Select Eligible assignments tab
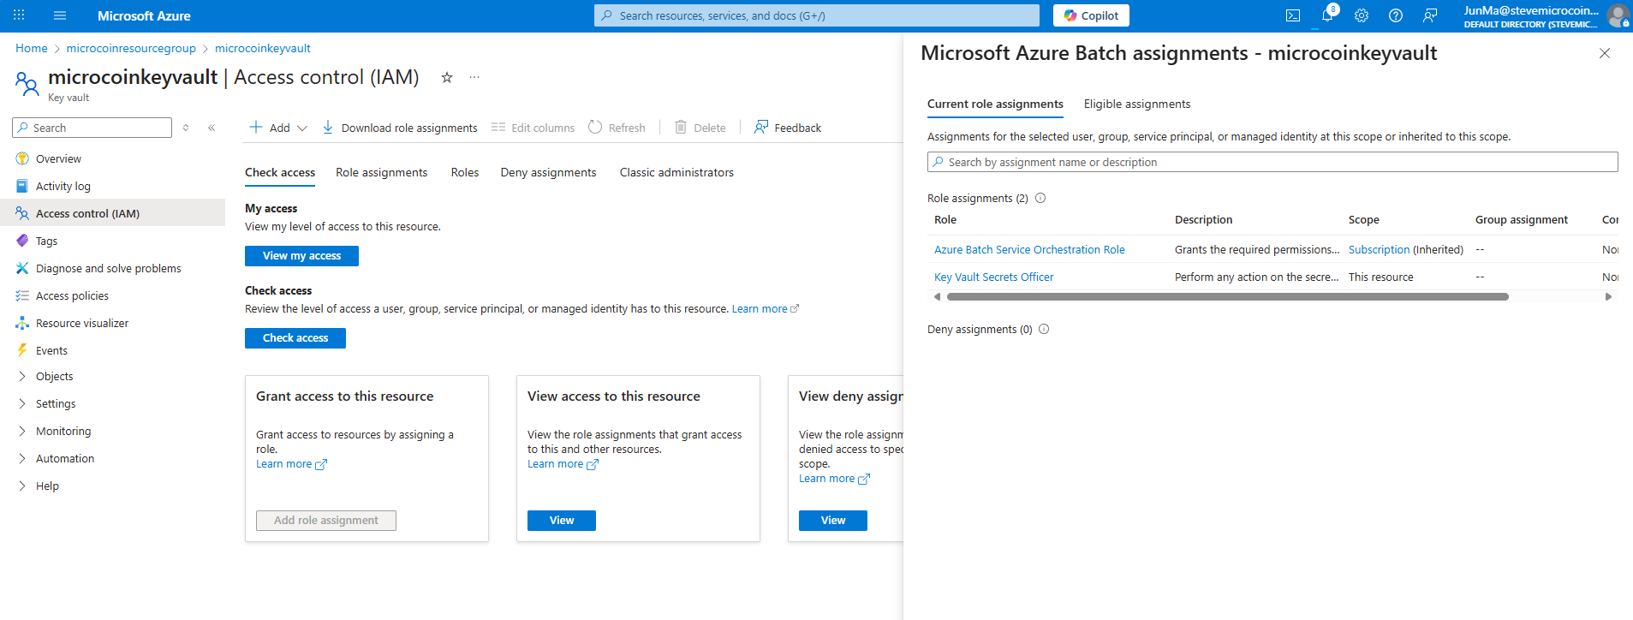The height and width of the screenshot is (620, 1633). tap(1137, 104)
